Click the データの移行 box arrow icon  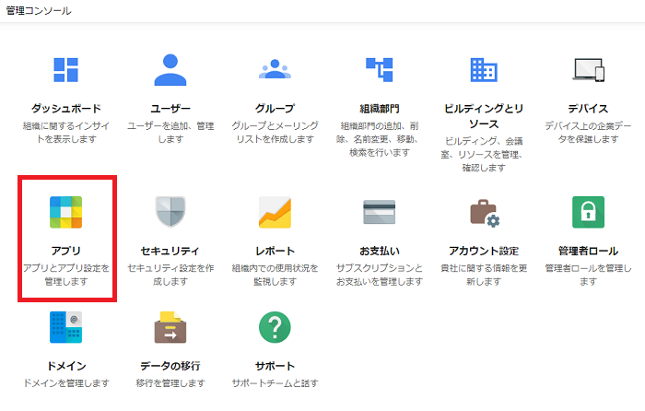[170, 327]
